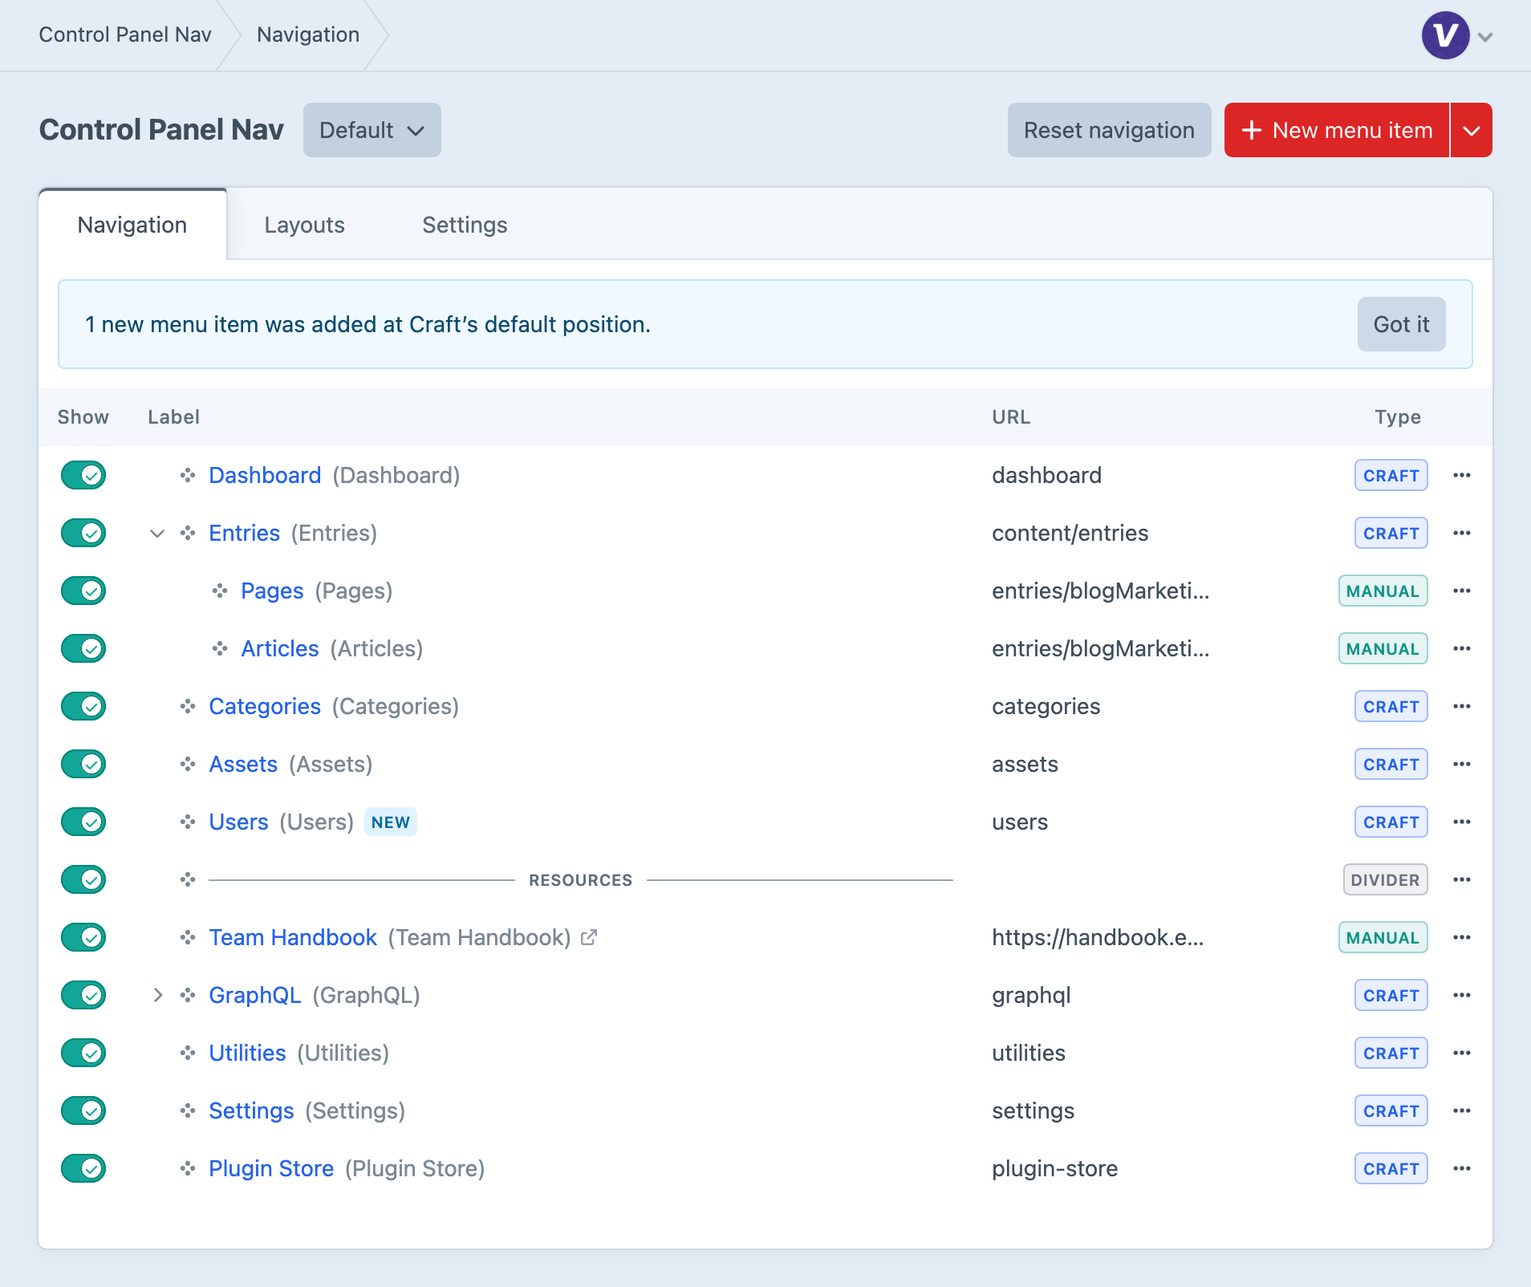Open the Default layout dropdown

[x=372, y=130]
